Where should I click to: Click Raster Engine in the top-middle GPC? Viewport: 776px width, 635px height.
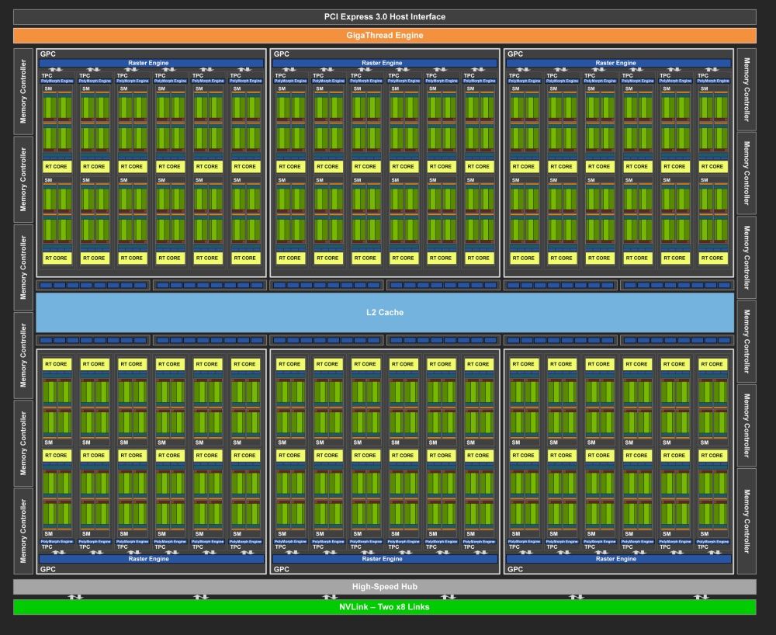pos(385,63)
